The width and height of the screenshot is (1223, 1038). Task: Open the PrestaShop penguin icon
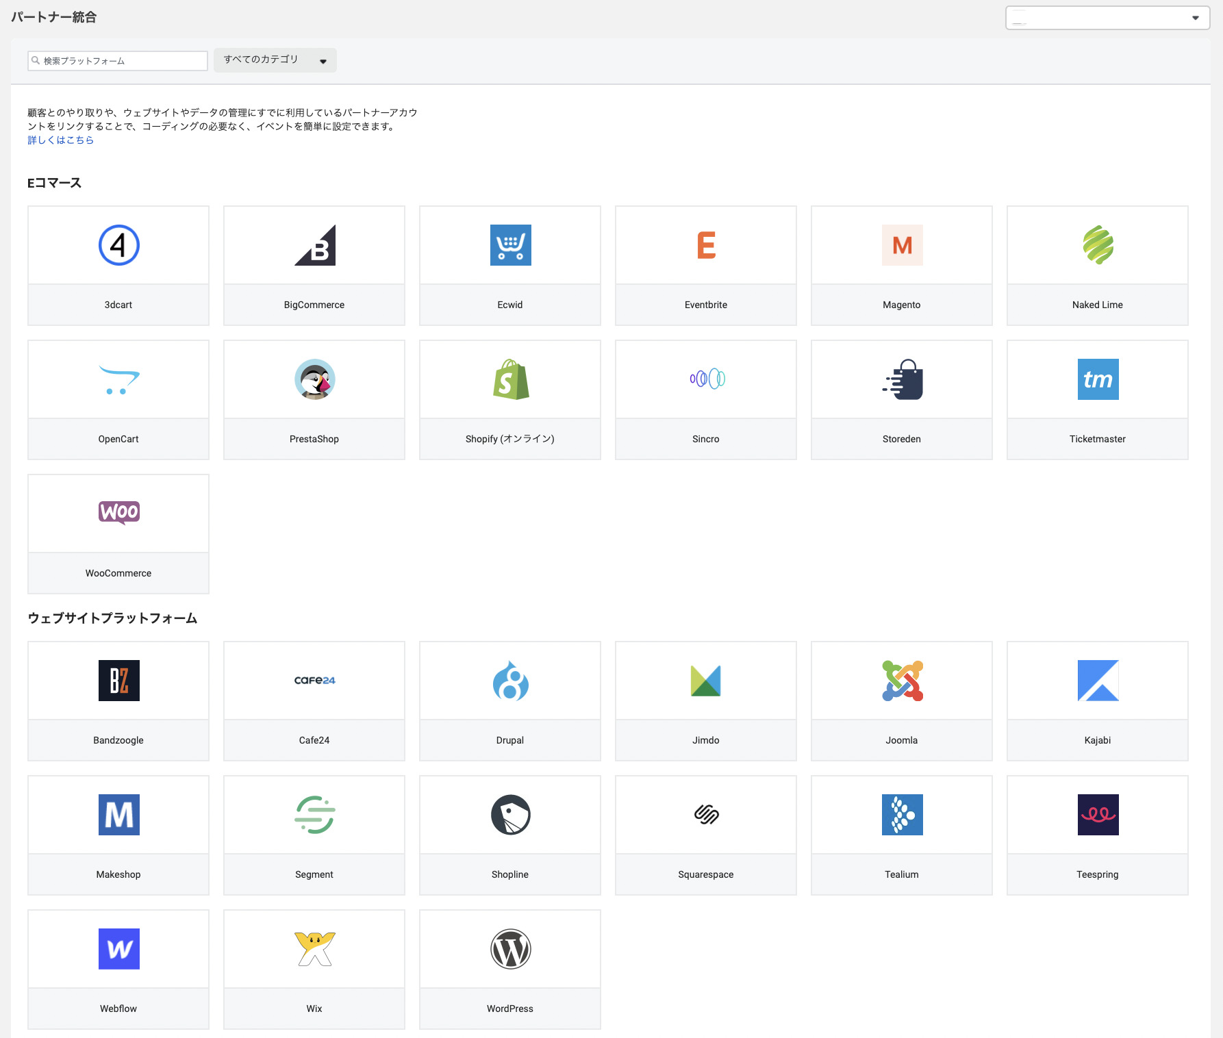pyautogui.click(x=314, y=379)
